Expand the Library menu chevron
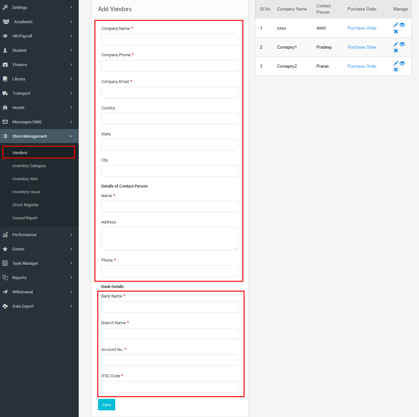This screenshot has height=417, width=419. pos(71,79)
